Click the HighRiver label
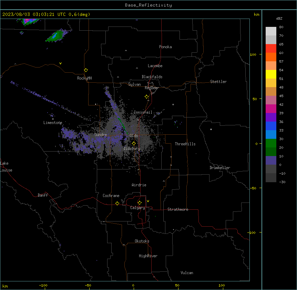The height and width of the screenshot is (290, 297). tap(148, 256)
